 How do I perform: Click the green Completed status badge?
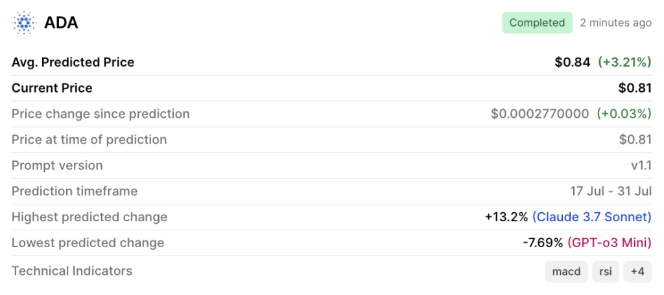[537, 23]
